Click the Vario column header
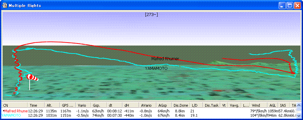The width and height of the screenshot is (303, 120). tap(83, 105)
